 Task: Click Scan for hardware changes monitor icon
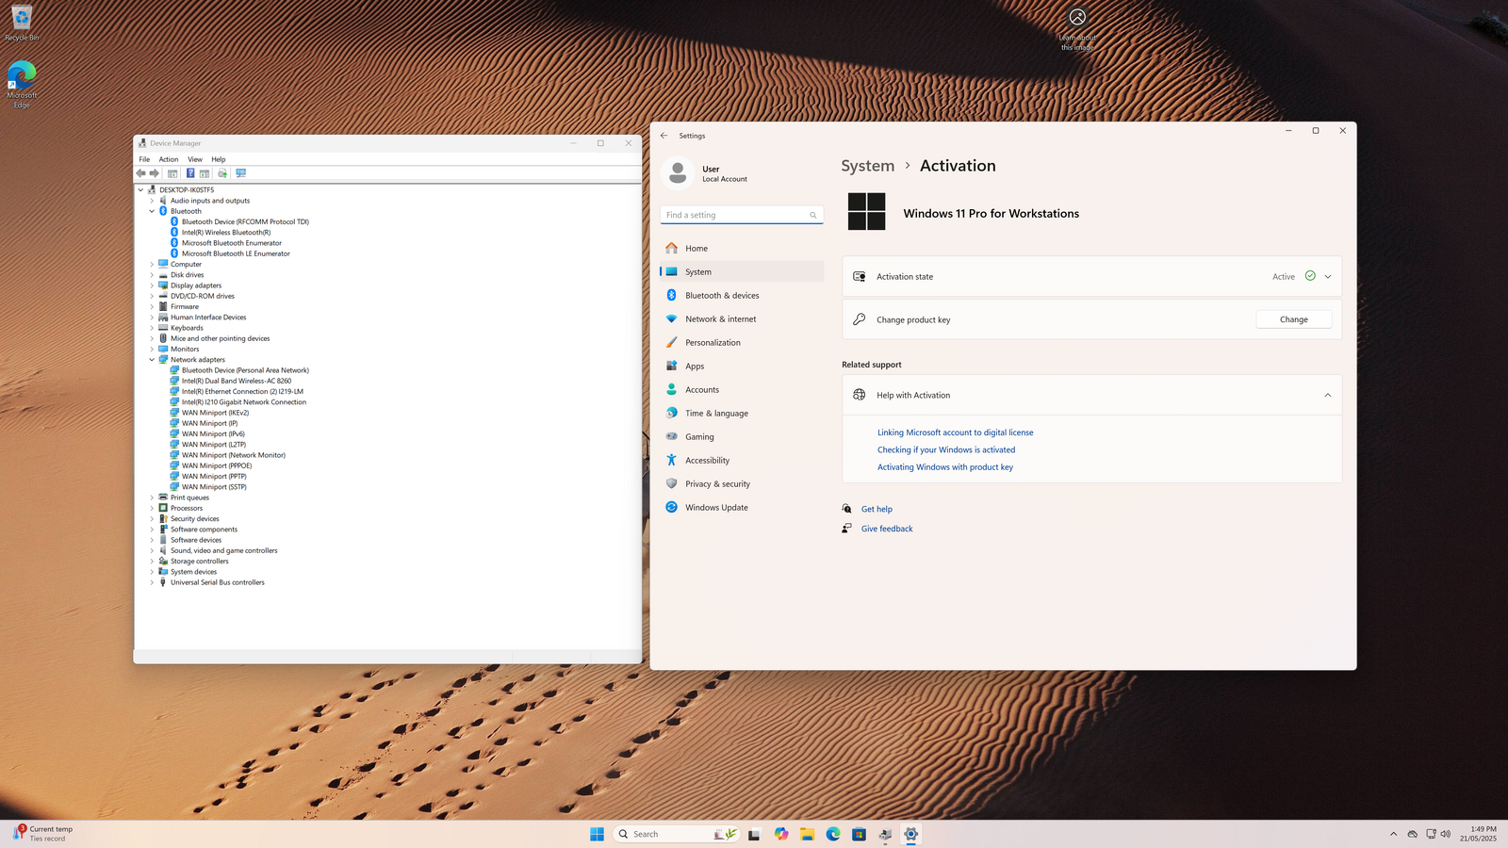[x=241, y=173]
